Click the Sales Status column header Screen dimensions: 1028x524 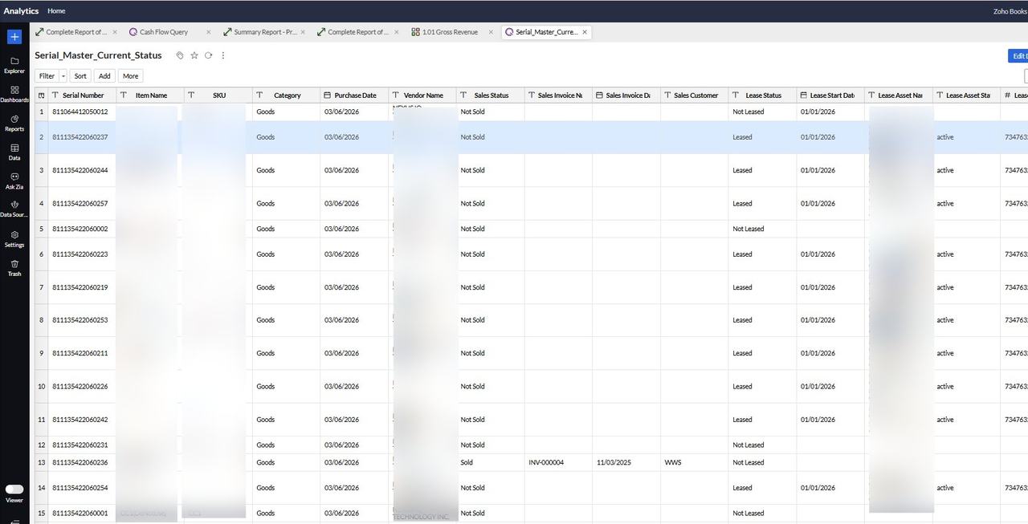[x=491, y=95]
